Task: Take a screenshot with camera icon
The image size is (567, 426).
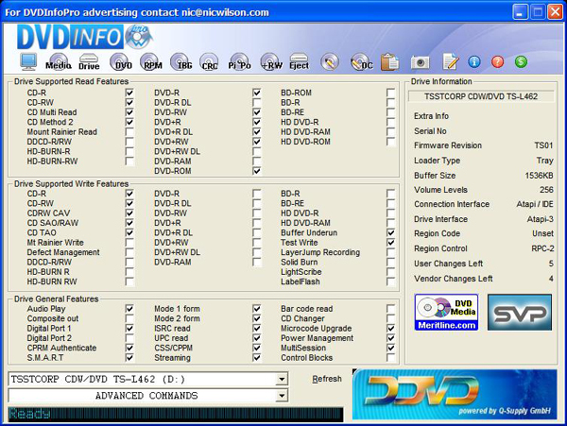Action: (420, 62)
